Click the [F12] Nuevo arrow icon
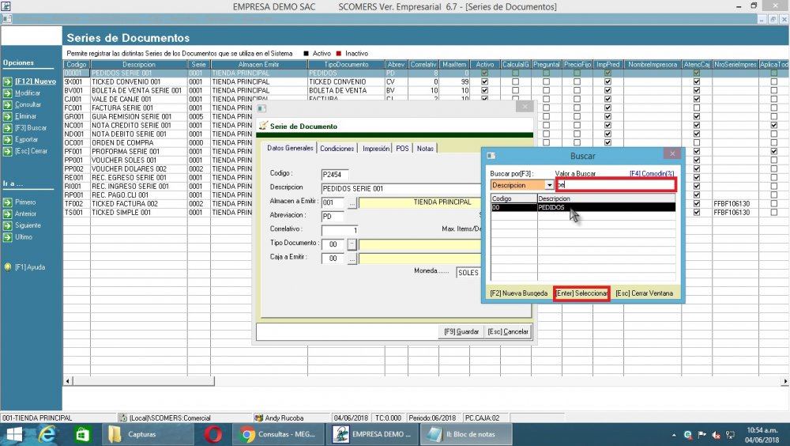This screenshot has width=790, height=446. (x=8, y=81)
